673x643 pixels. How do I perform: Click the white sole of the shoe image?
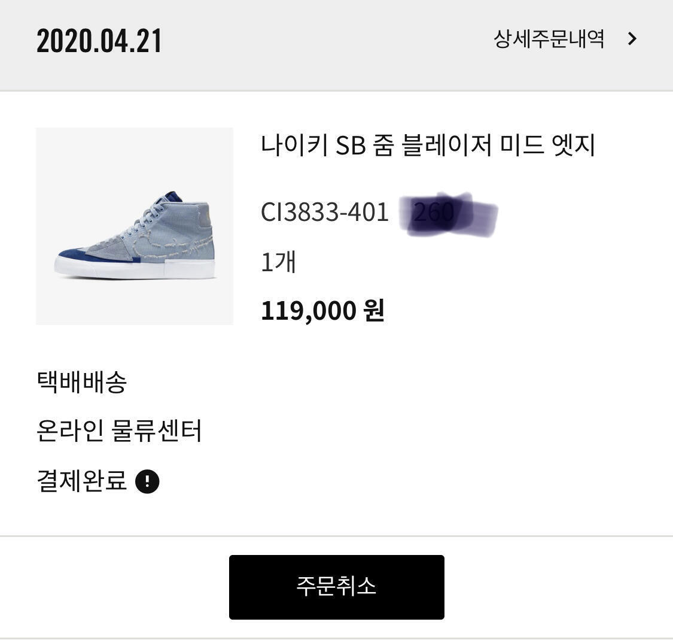135,268
